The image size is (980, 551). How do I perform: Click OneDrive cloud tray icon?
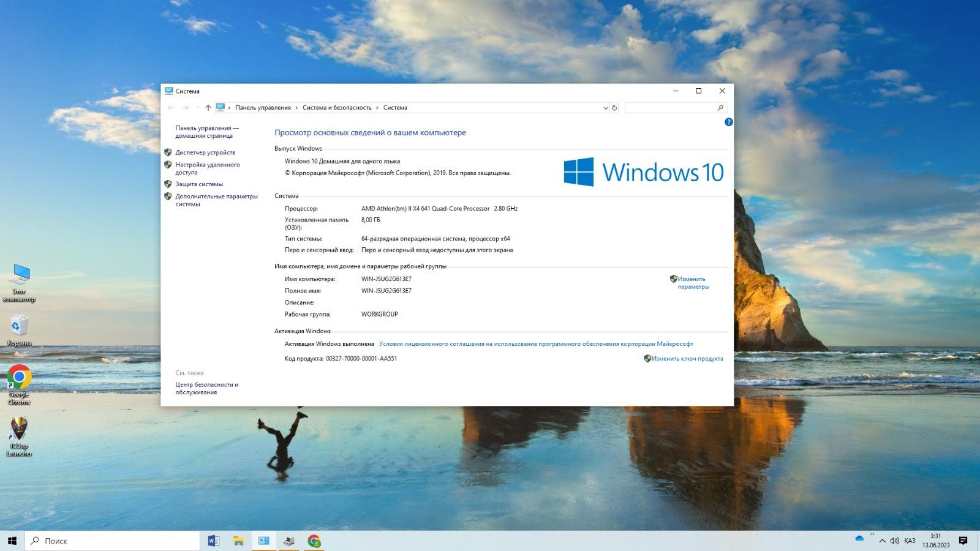[x=859, y=538]
